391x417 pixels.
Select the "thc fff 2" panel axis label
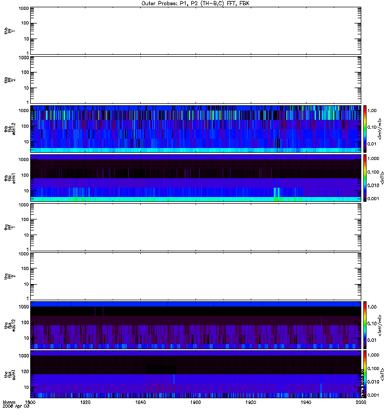point(9,276)
